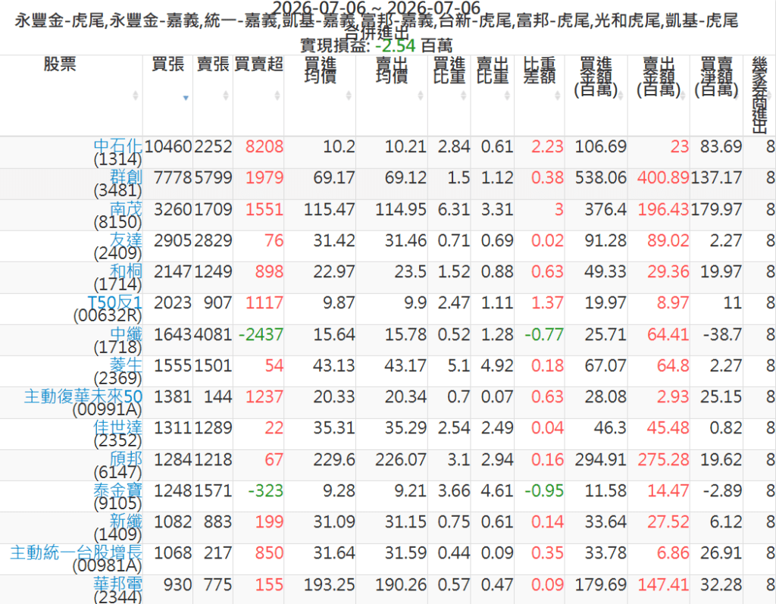The image size is (776, 604).
Task: Select 菱生 buy weight 5.1
Action: click(458, 366)
